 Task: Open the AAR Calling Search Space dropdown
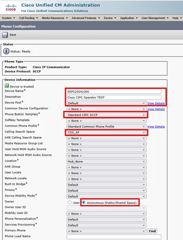point(107,138)
